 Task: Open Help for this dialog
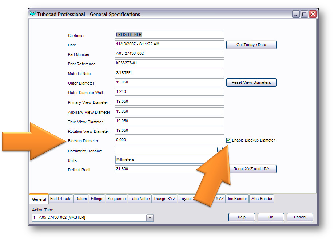point(242,217)
